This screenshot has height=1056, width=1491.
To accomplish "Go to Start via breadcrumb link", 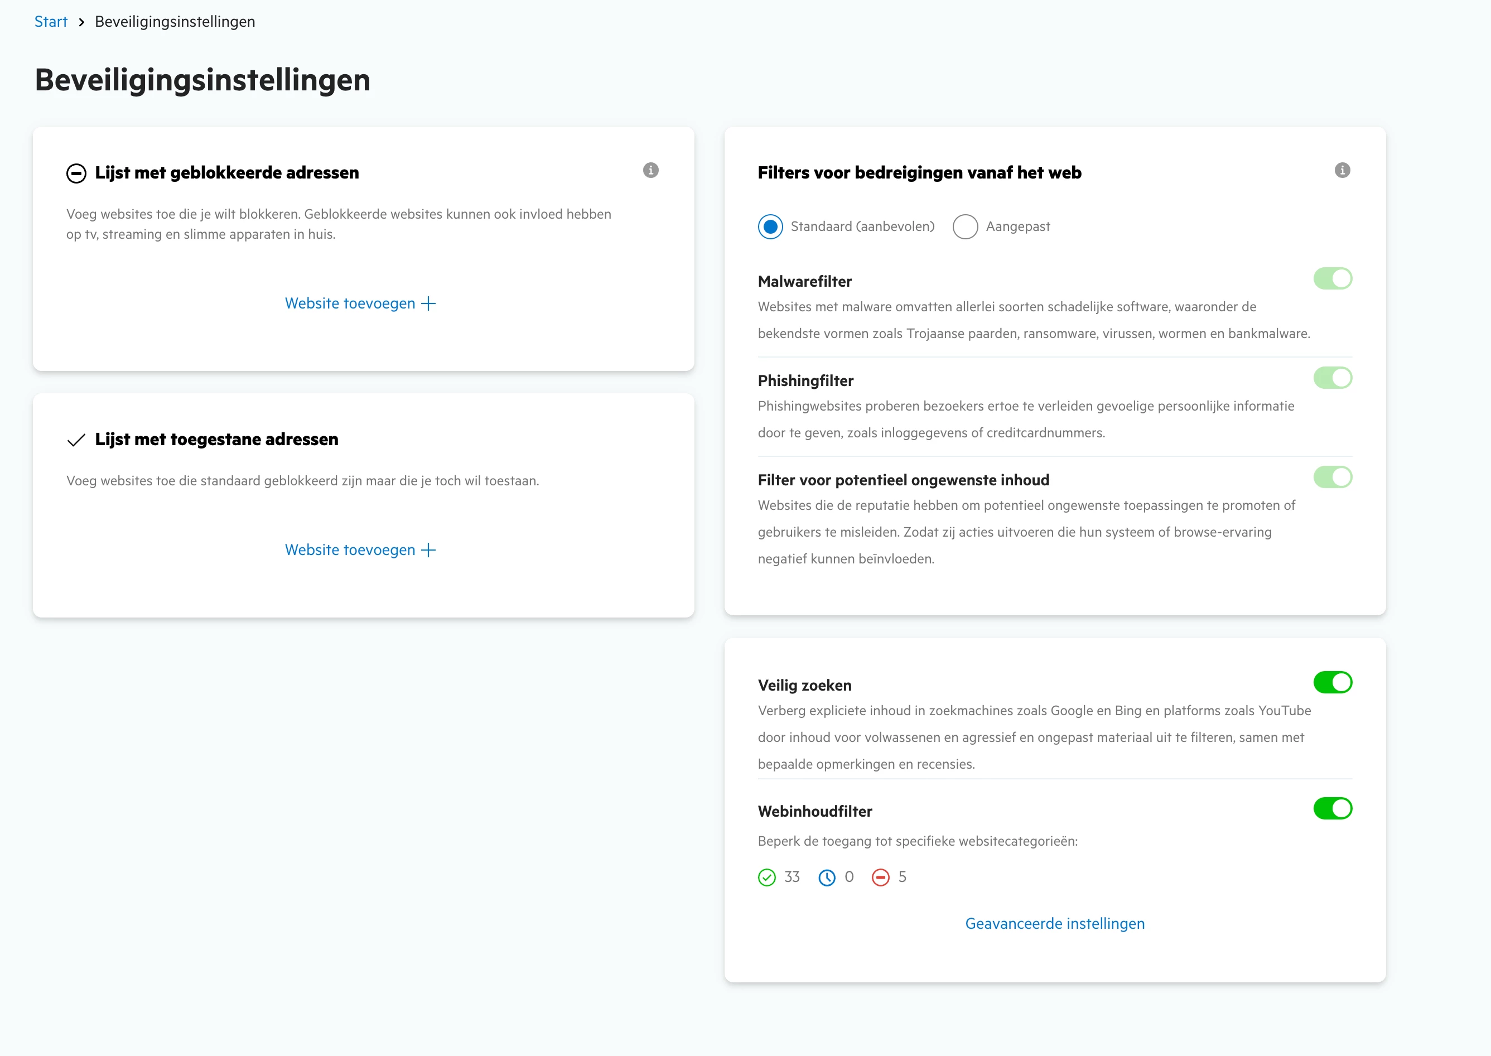I will pos(51,21).
